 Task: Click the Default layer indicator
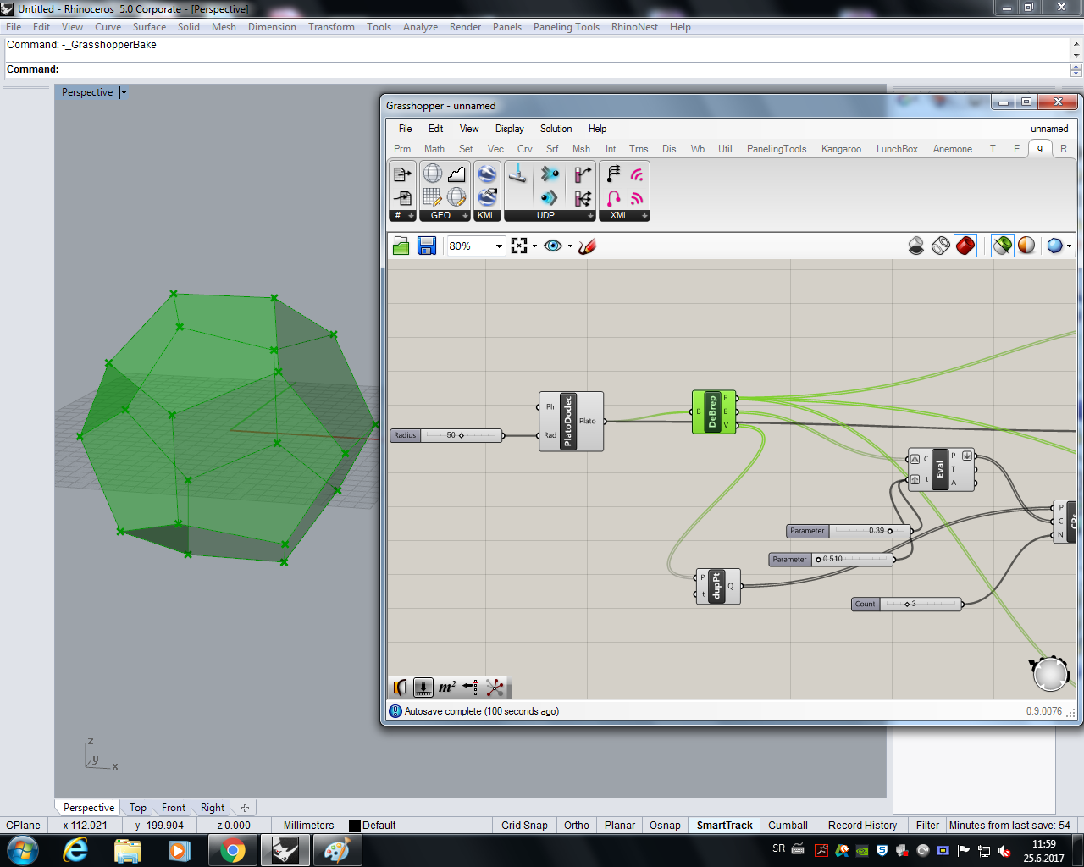[x=373, y=826]
